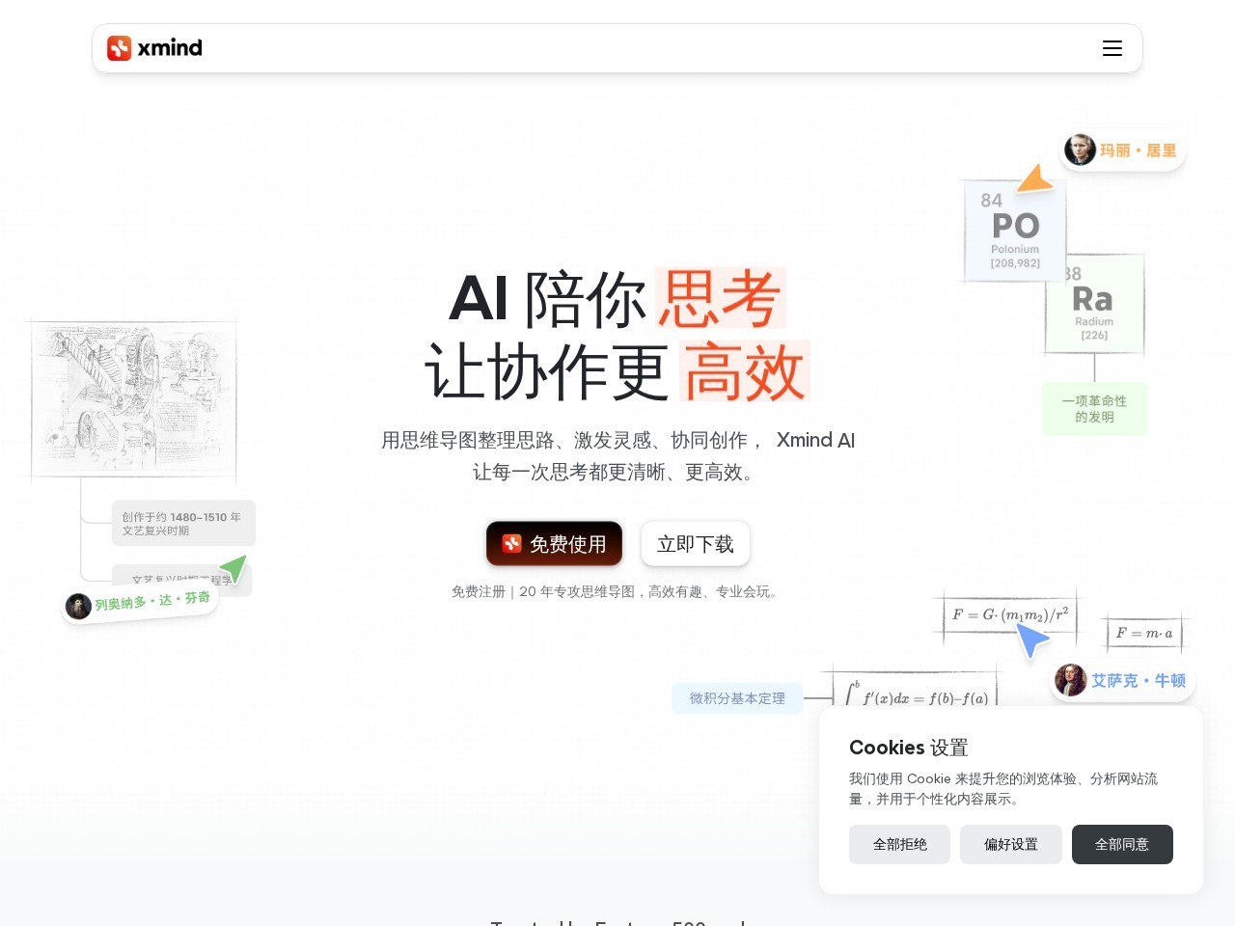
Task: Open the hamburger menu icon
Action: pos(1112,48)
